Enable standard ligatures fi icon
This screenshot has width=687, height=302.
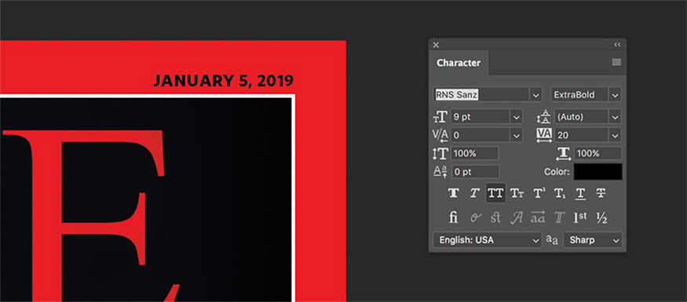[x=454, y=217]
